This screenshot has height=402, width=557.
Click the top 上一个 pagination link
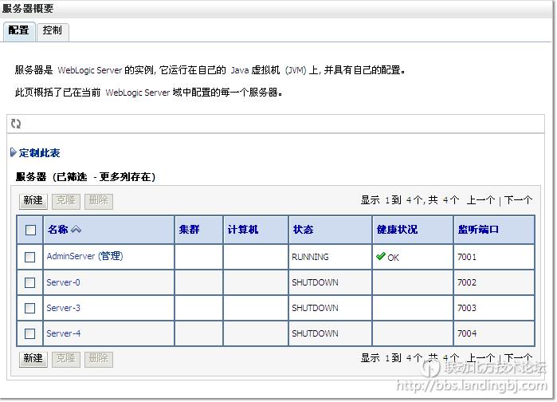pyautogui.click(x=481, y=200)
